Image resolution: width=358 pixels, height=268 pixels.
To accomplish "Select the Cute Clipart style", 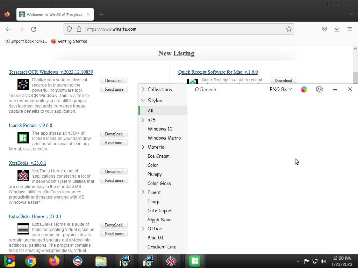I will [x=163, y=210].
